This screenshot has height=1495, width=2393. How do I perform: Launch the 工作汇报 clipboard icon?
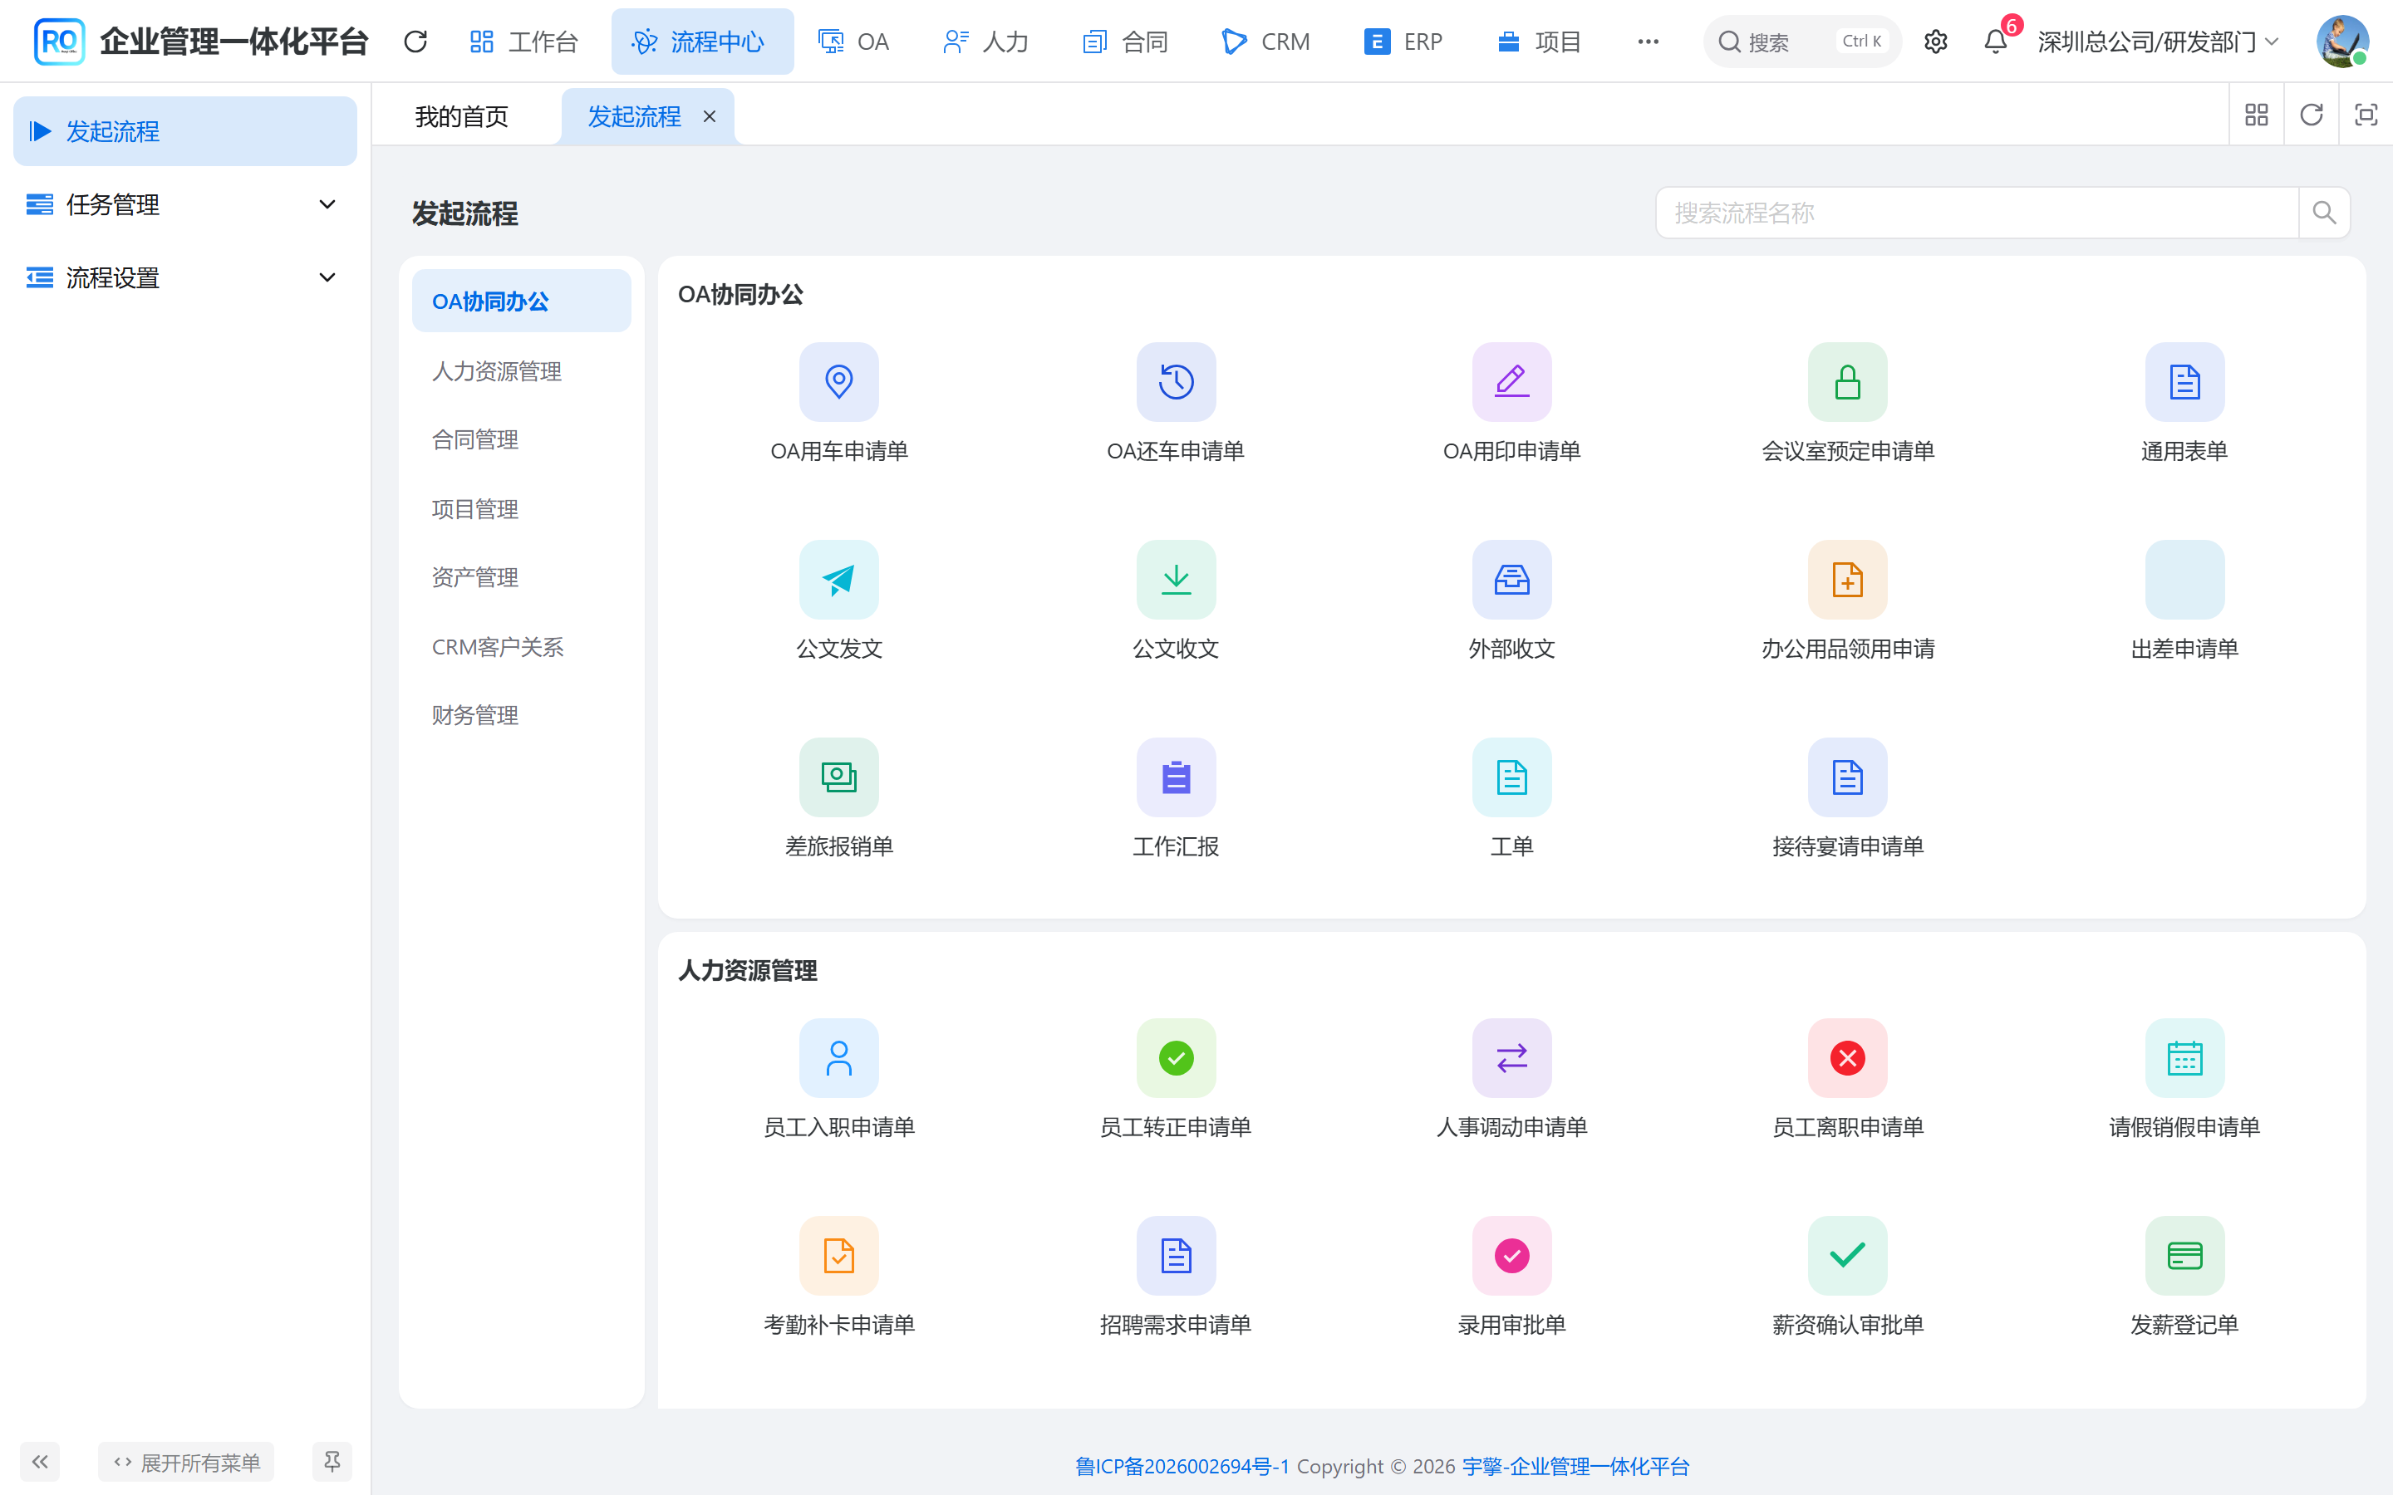[1176, 777]
